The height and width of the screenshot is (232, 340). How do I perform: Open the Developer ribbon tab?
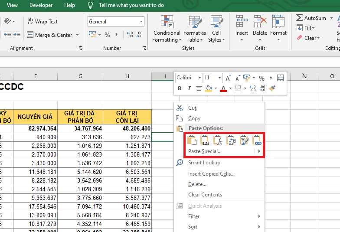coord(41,5)
